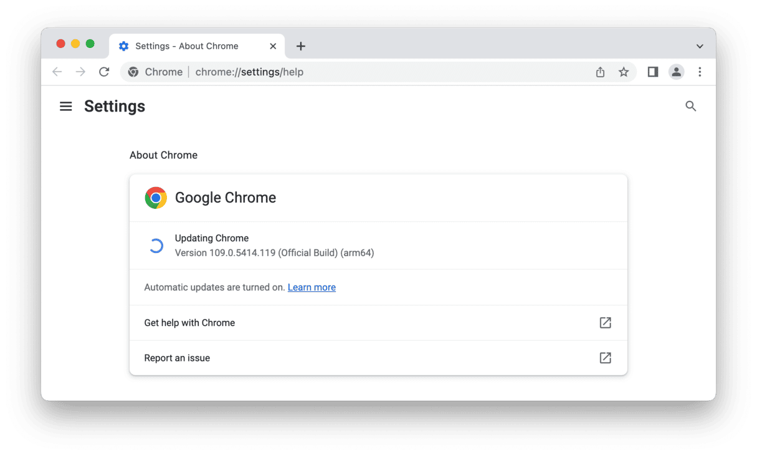Open Chrome's three-dot menu
Image resolution: width=757 pixels, height=455 pixels.
point(700,72)
